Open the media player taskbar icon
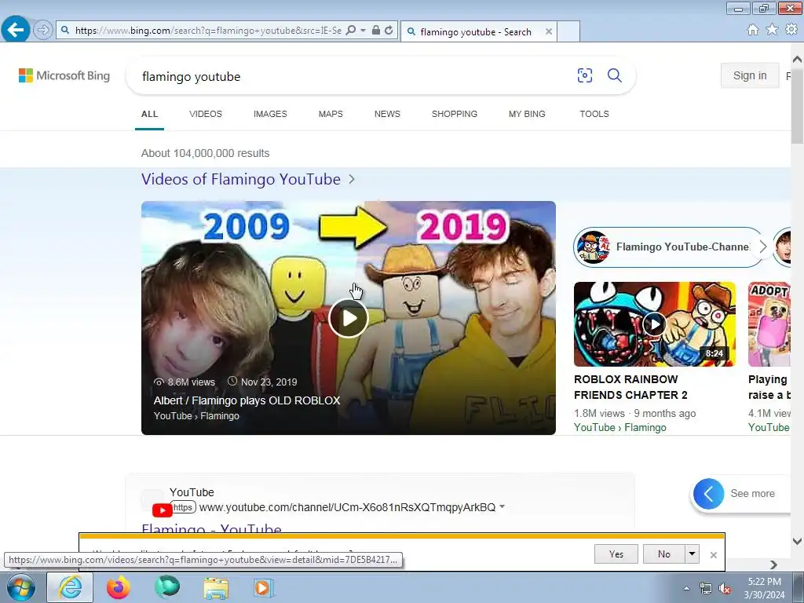Viewport: 804px width, 603px height. (264, 587)
